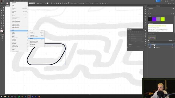Viewport: 175px width, 98px height.
Task: Open Chrome from the taskbar
Action: pos(8,97)
